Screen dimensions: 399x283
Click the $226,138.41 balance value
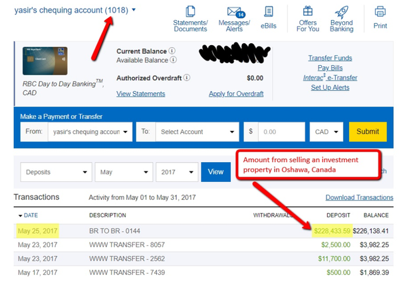[371, 231]
